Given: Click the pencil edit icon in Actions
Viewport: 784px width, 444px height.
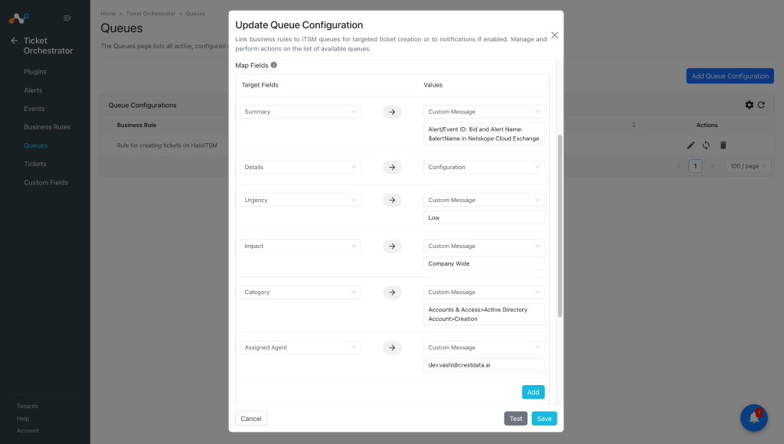Looking at the screenshot, I should [691, 145].
